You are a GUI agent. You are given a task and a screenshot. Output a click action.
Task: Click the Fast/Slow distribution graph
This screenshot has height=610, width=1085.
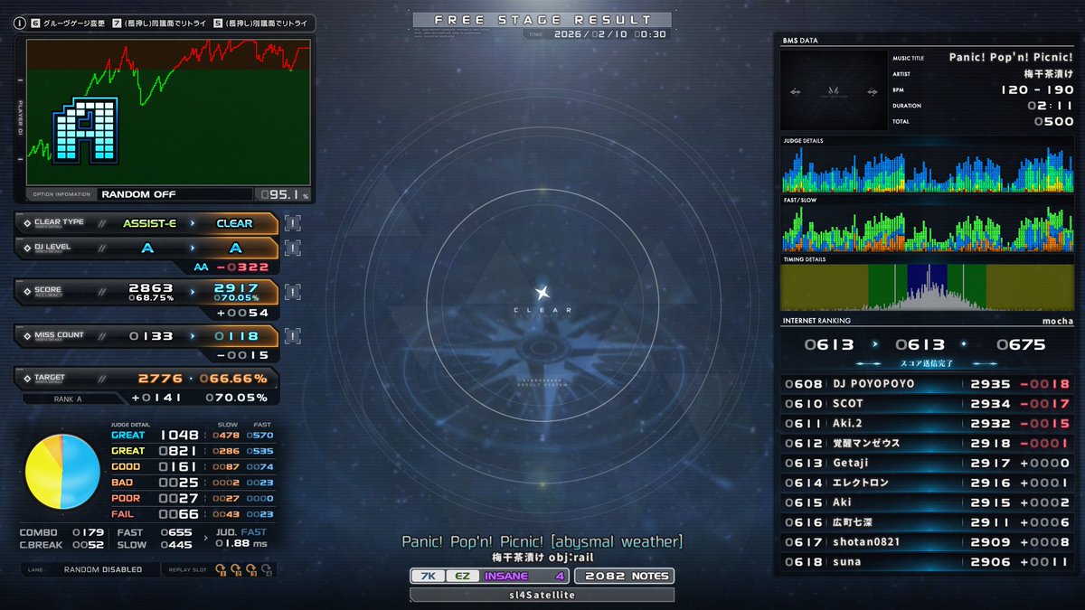click(x=927, y=229)
